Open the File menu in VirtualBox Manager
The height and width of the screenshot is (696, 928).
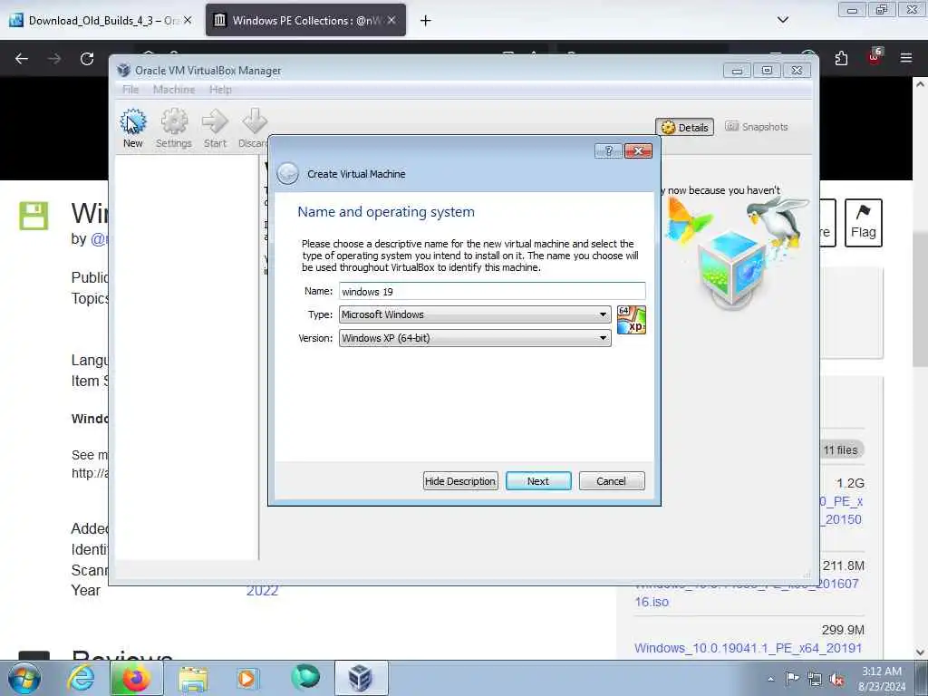click(130, 90)
